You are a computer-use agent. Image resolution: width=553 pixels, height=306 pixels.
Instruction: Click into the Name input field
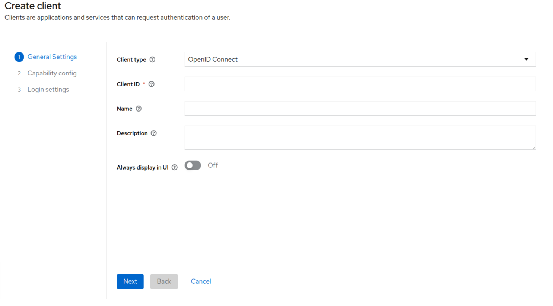coord(360,109)
